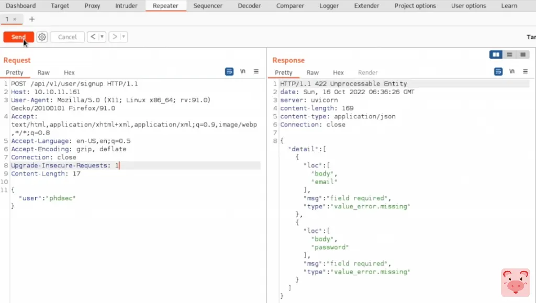This screenshot has height=303, width=536.
Task: Switch to top-bottom split layout
Action: pos(509,55)
